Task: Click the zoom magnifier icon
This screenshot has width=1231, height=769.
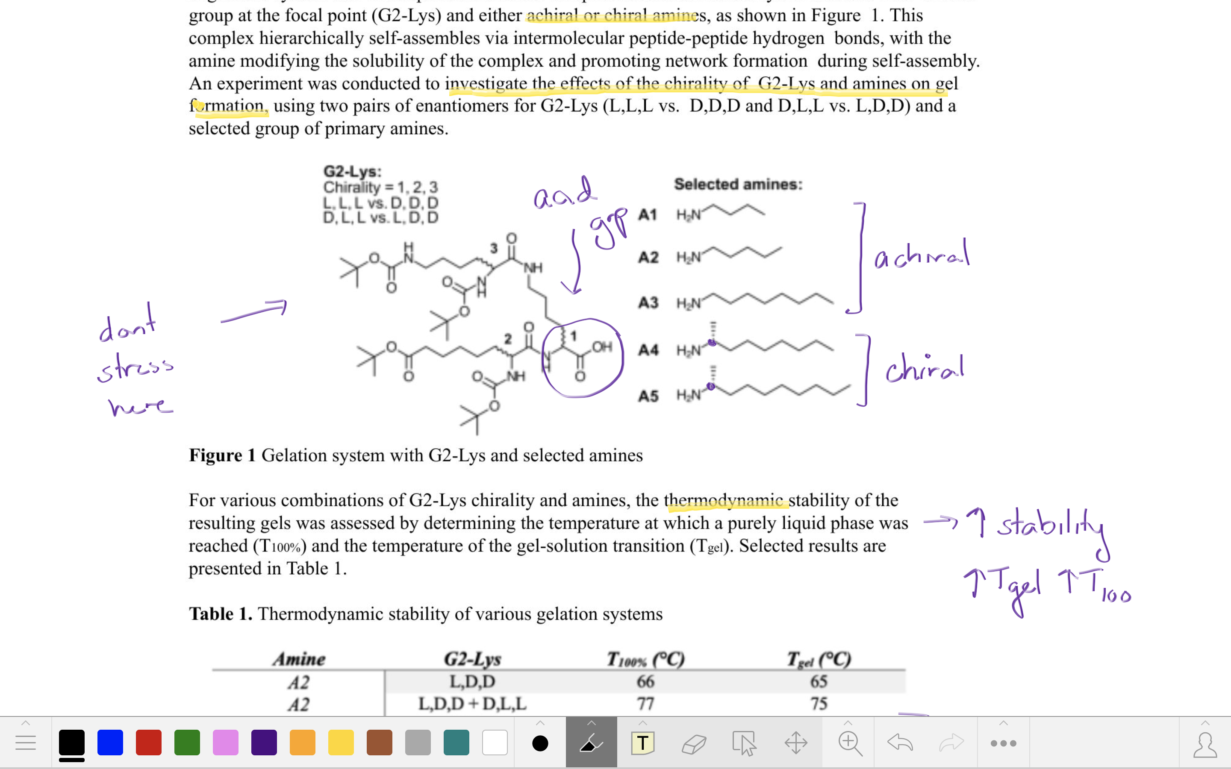Action: (x=849, y=743)
